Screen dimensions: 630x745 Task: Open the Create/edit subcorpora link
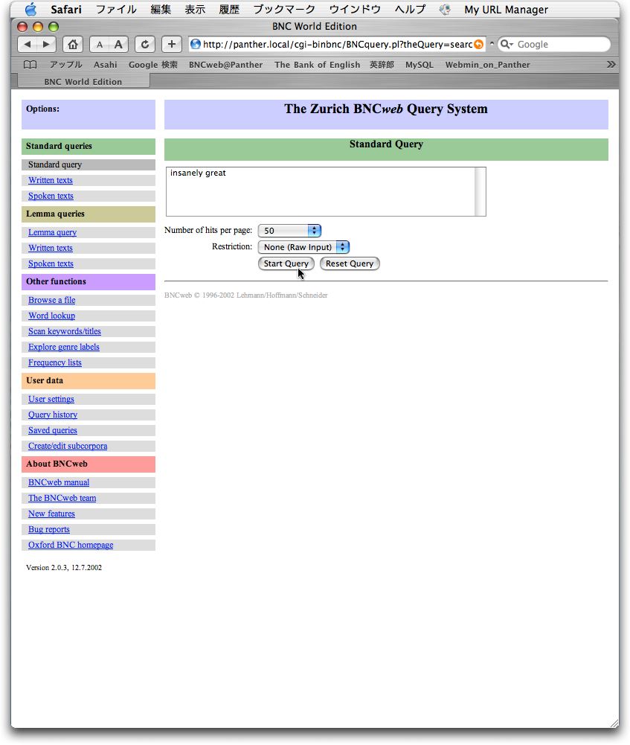(x=68, y=446)
